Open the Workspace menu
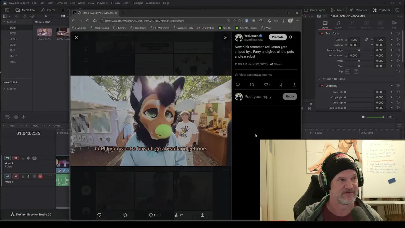 click(x=153, y=3)
